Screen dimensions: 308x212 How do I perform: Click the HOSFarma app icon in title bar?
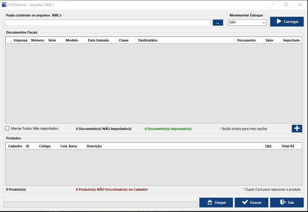pos(5,5)
